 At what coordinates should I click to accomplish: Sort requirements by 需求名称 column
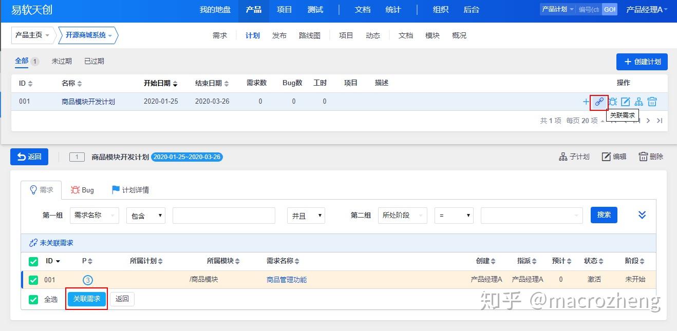283,261
